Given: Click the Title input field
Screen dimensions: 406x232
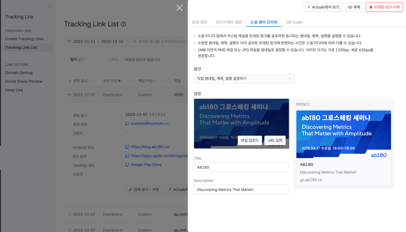Looking at the screenshot, I should click(x=241, y=167).
